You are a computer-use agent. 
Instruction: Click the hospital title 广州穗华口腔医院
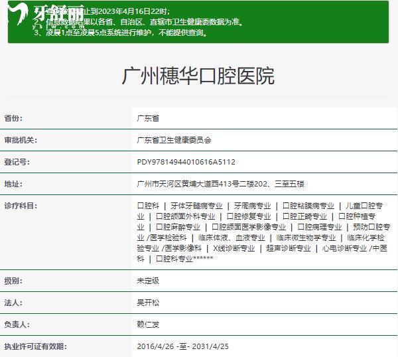(x=198, y=76)
